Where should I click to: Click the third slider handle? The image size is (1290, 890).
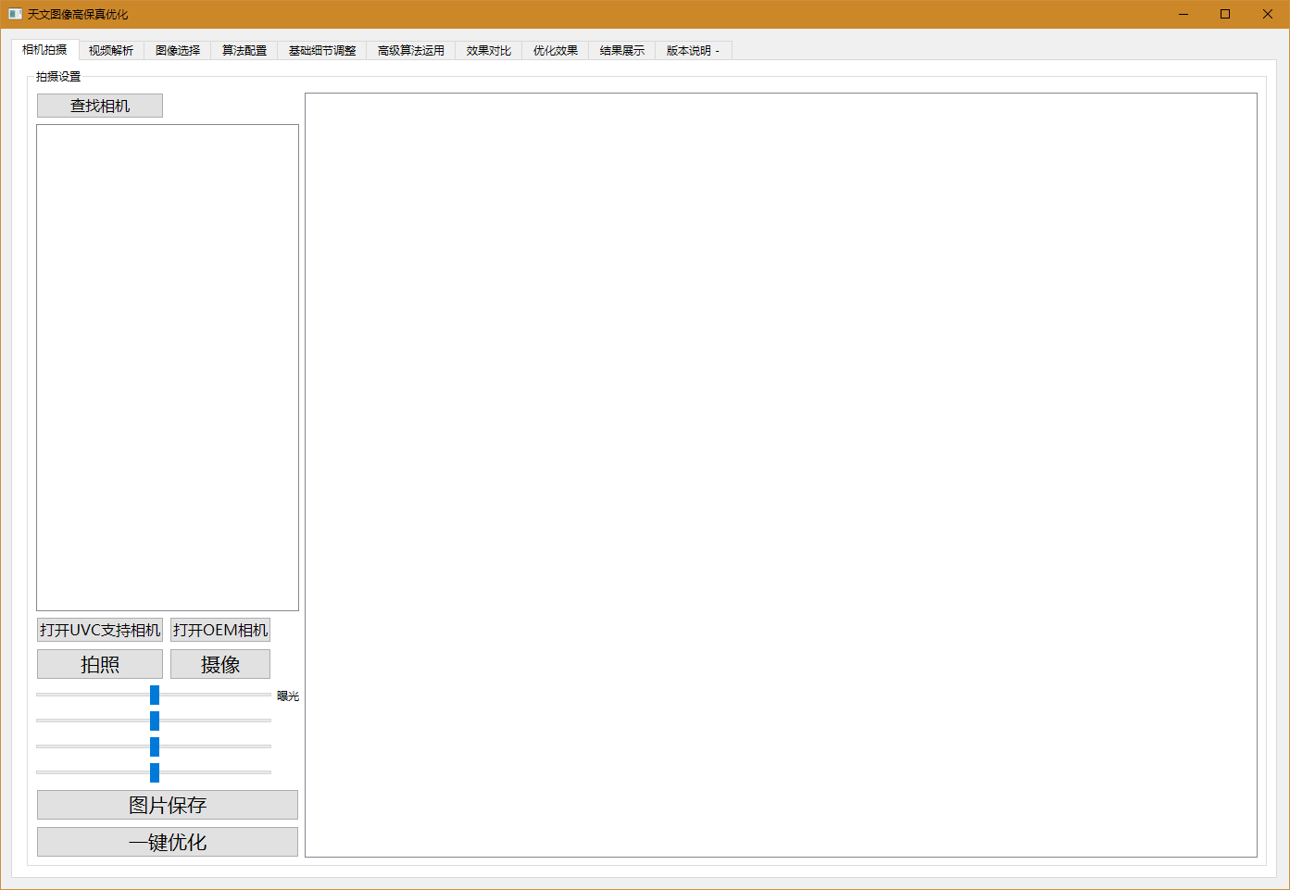tap(155, 746)
